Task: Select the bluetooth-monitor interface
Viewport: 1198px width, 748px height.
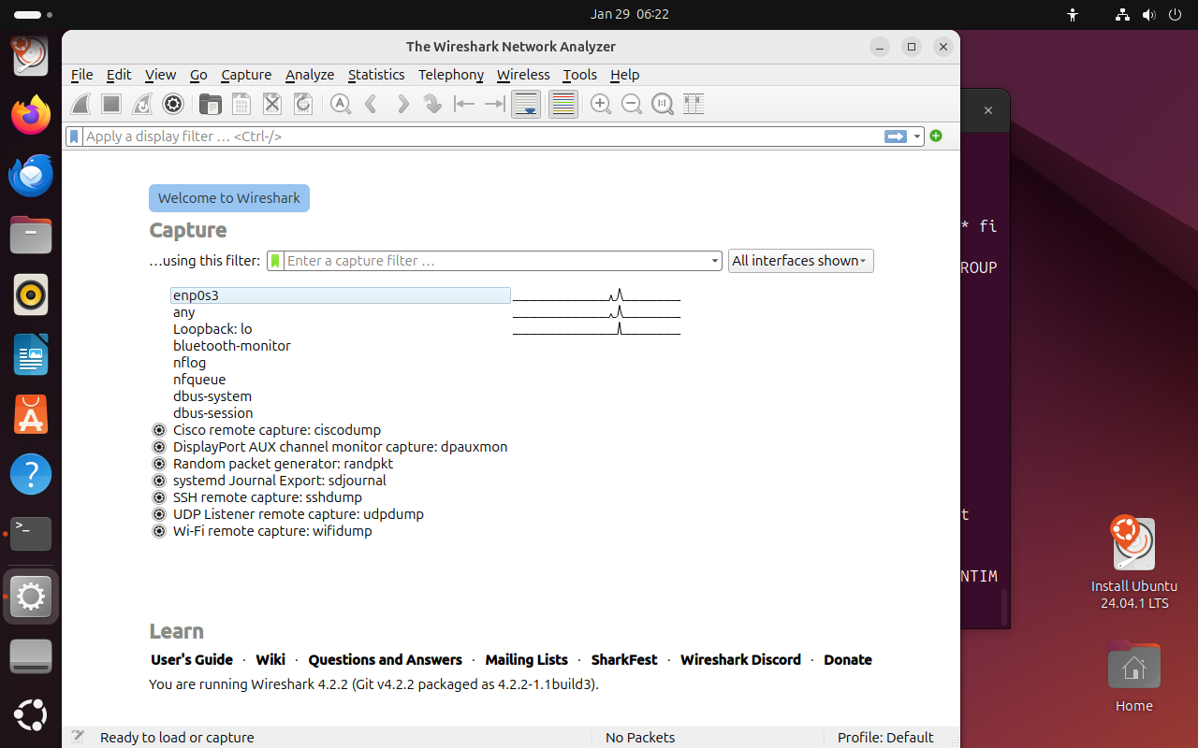Action: (341, 346)
